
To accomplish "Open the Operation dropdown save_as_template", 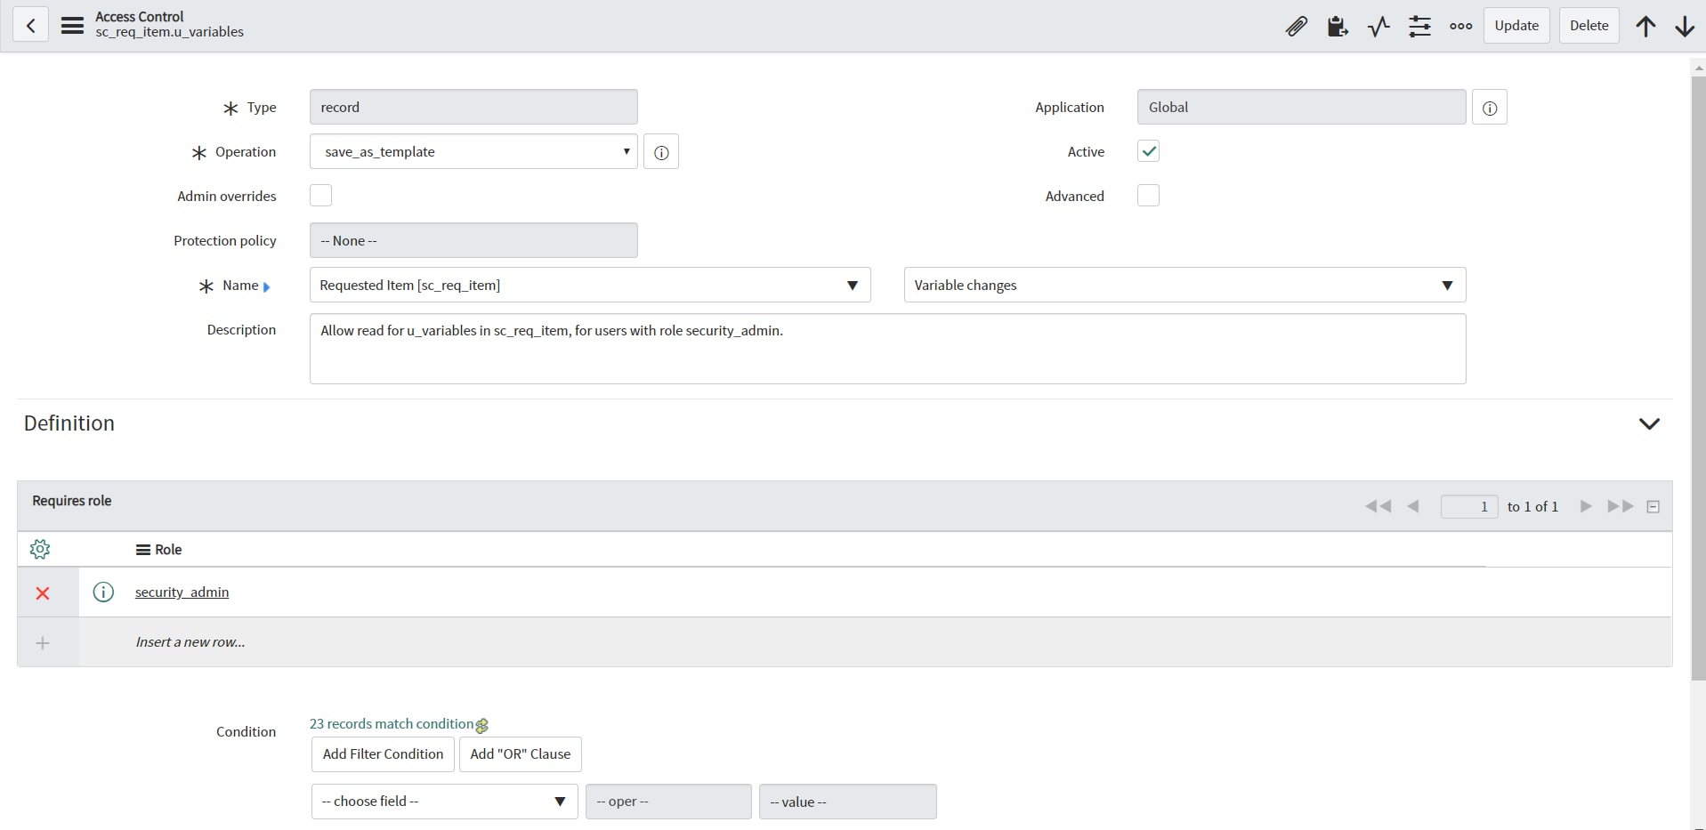I will pos(473,151).
